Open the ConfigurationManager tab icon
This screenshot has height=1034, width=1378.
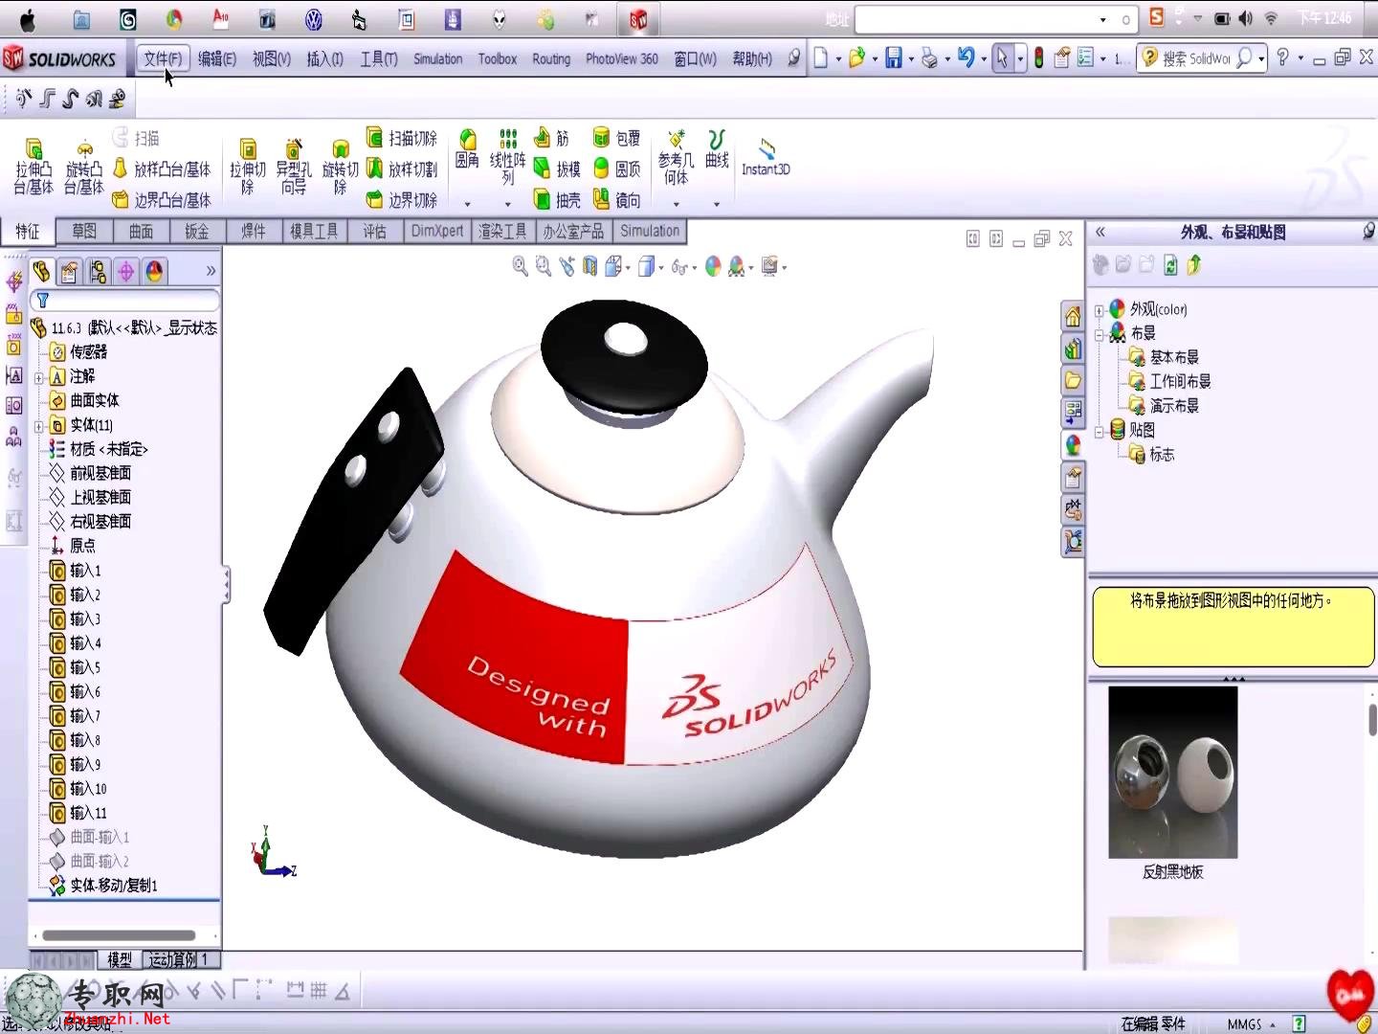click(x=98, y=272)
